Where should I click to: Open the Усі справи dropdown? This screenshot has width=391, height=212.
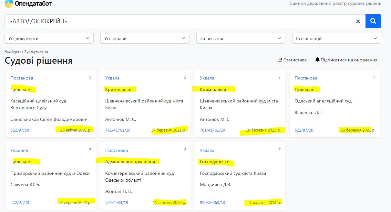145,38
